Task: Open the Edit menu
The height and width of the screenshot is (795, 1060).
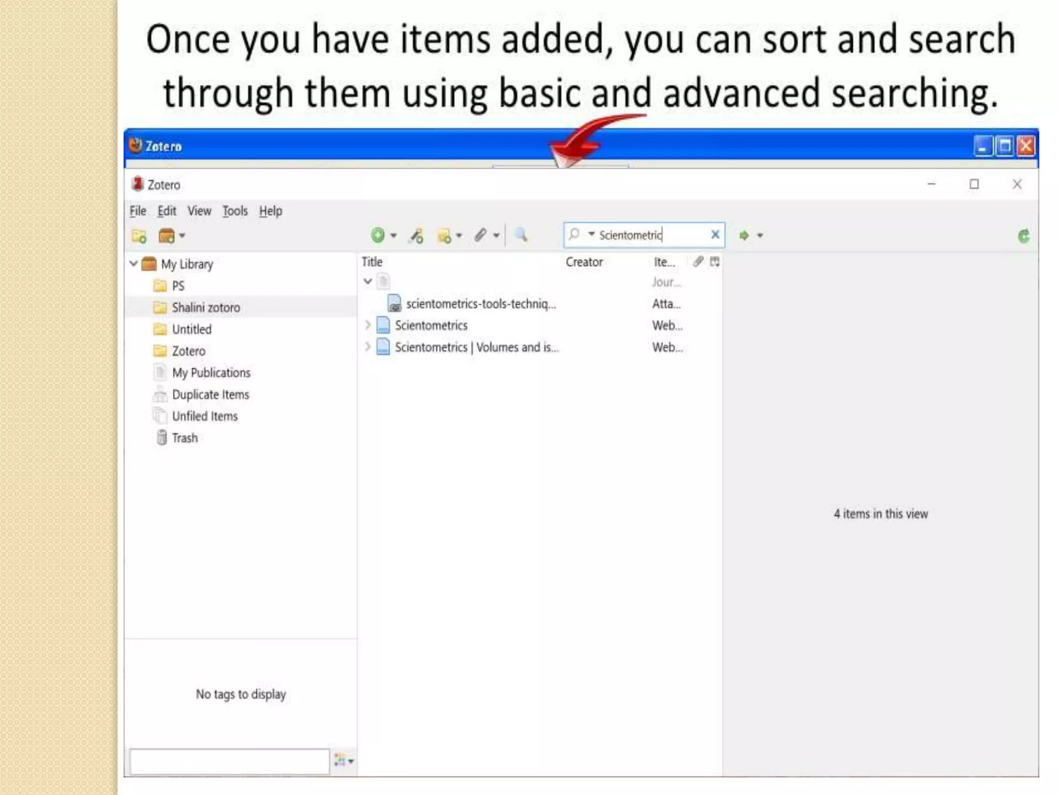Action: click(x=167, y=211)
